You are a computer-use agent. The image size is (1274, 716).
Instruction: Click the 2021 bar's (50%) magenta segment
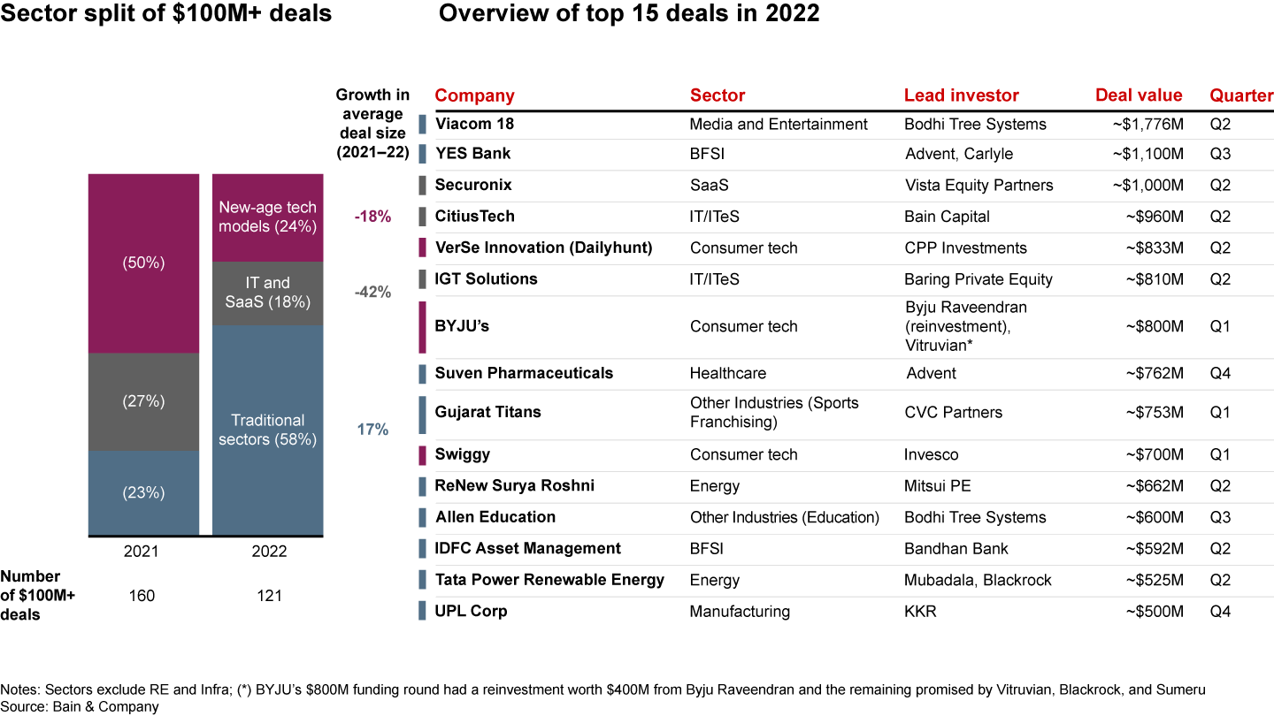click(143, 263)
